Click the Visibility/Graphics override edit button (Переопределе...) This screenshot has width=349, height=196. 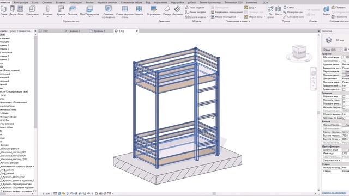(346, 71)
